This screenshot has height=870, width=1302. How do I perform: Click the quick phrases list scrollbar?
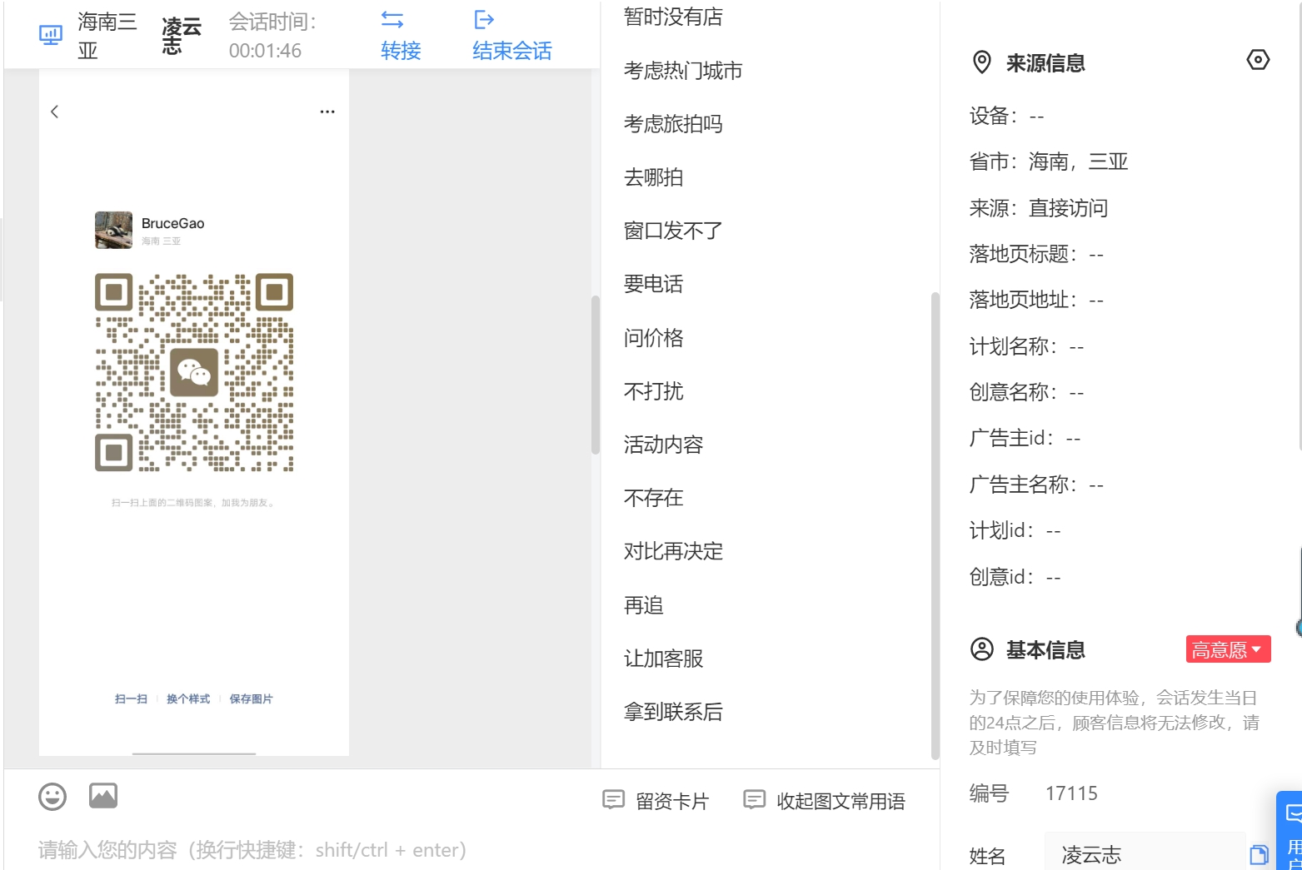935,525
